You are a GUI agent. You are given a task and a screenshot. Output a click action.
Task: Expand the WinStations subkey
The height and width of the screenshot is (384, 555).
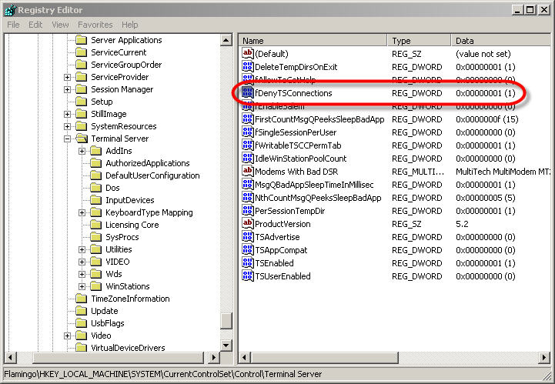(82, 286)
